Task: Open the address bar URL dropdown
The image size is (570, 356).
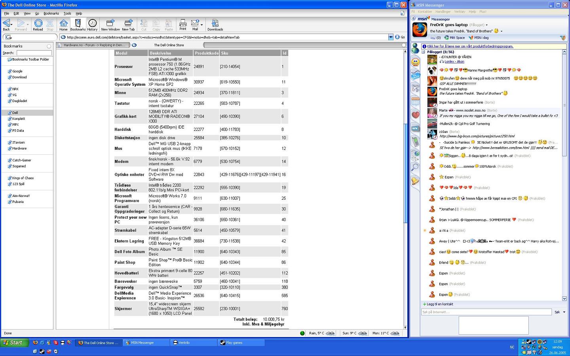Action: (x=391, y=37)
